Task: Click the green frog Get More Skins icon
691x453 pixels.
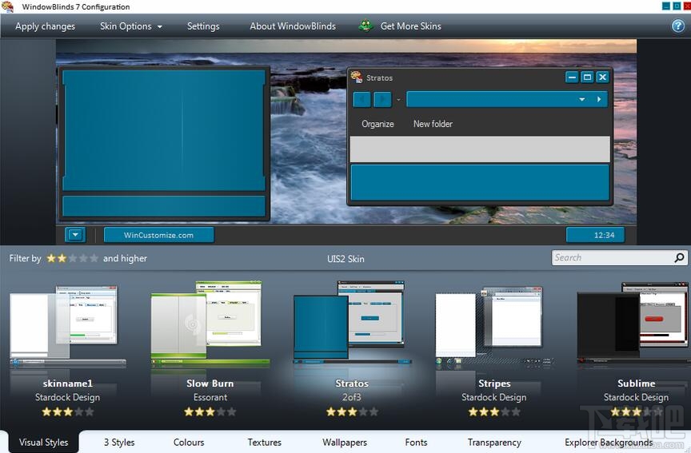Action: (x=365, y=26)
